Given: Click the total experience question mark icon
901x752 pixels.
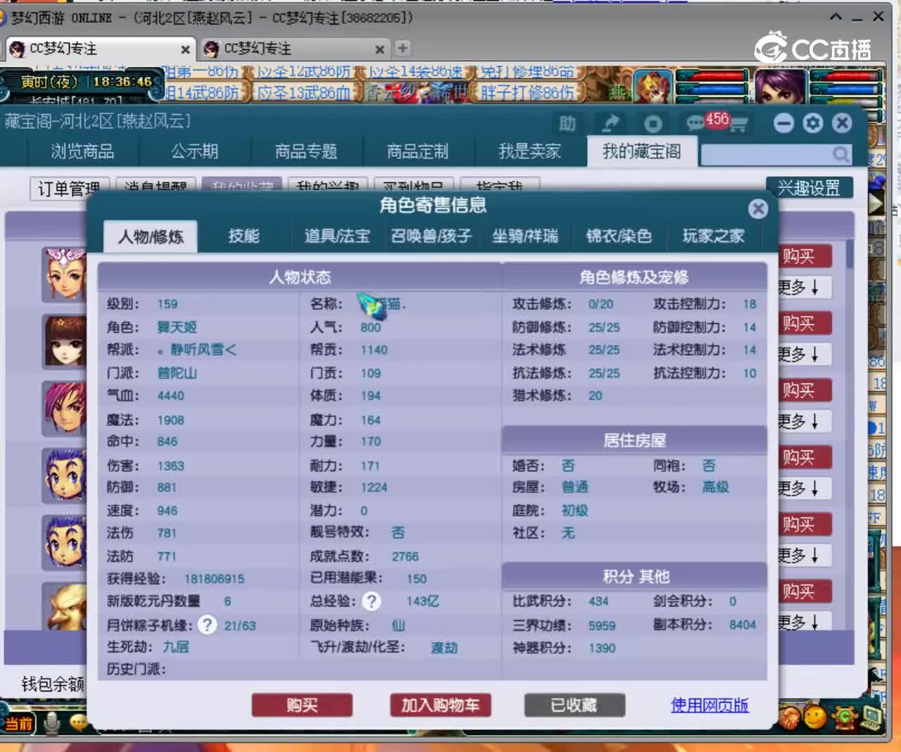Looking at the screenshot, I should tap(371, 601).
